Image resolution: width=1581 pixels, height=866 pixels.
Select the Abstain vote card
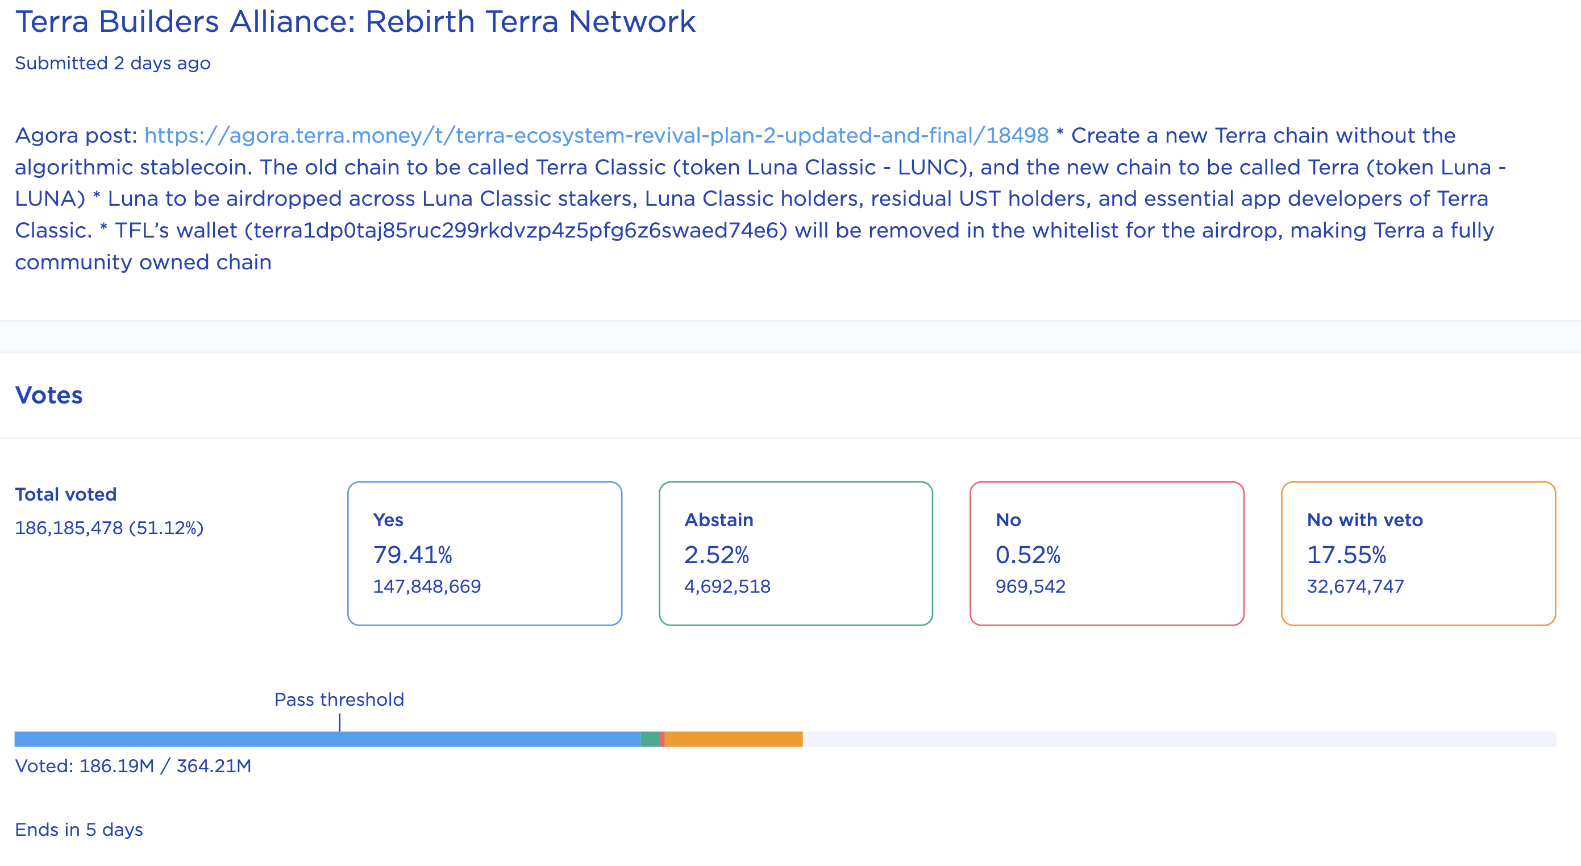796,553
